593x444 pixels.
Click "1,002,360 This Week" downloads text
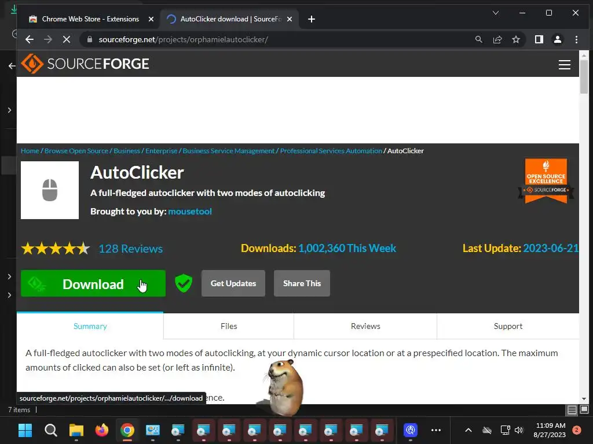coord(347,248)
